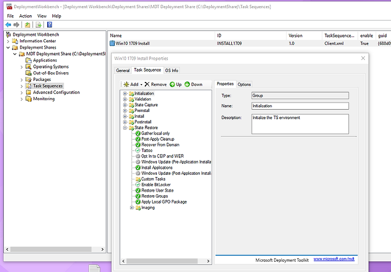The height and width of the screenshot is (272, 391).
Task: Select Windows Update (Pre-Application Installation) step
Action: (176, 162)
